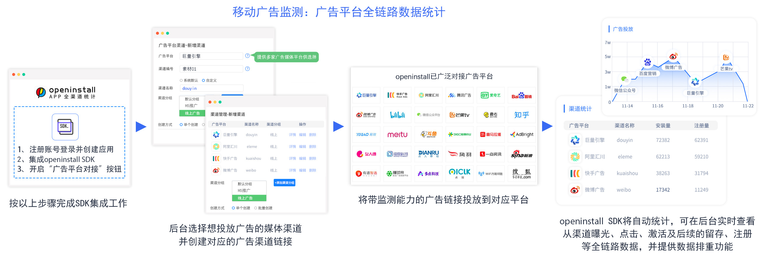Choose the 微博广告 logo in the platform grid
763x259 pixels.
(x=366, y=115)
